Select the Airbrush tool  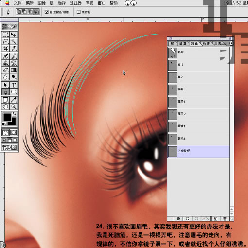(x=5, y=56)
